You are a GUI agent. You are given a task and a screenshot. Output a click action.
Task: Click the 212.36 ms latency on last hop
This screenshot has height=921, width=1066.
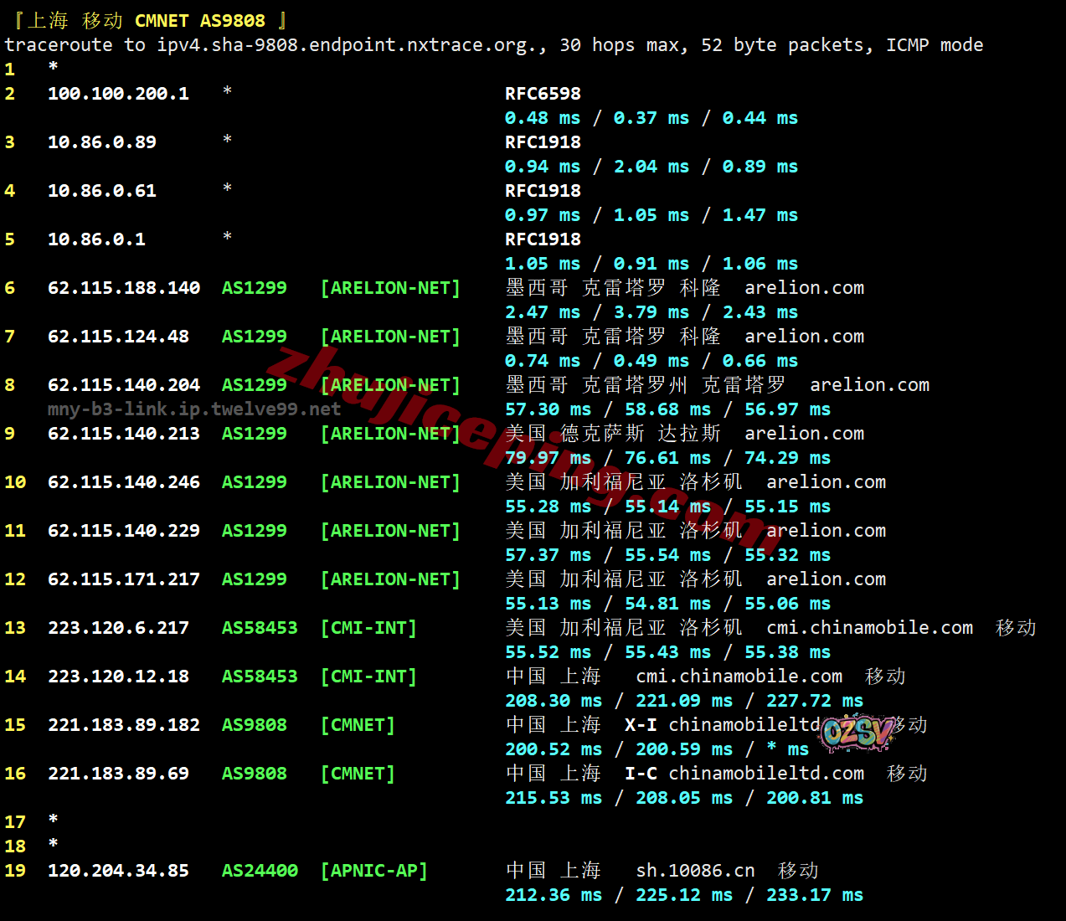tap(553, 895)
